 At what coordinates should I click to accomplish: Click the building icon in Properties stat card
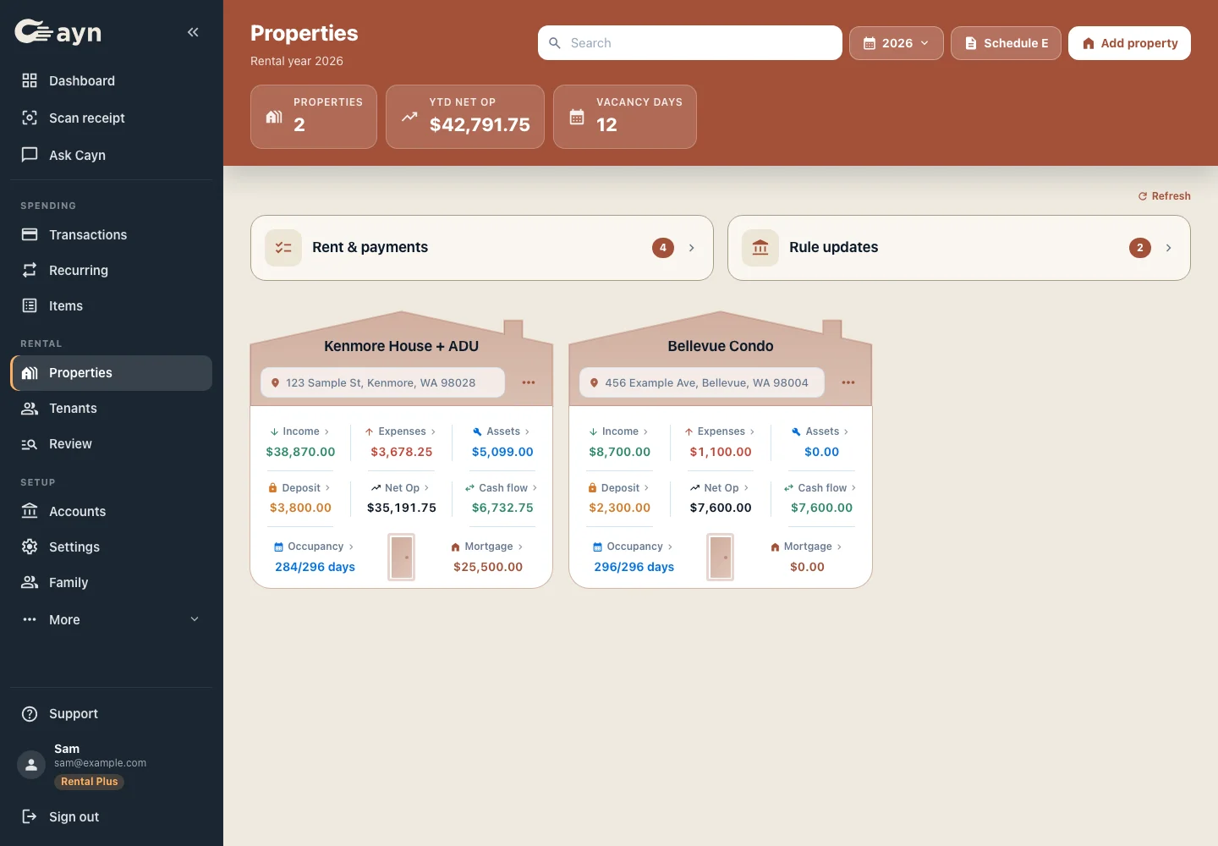tap(274, 117)
